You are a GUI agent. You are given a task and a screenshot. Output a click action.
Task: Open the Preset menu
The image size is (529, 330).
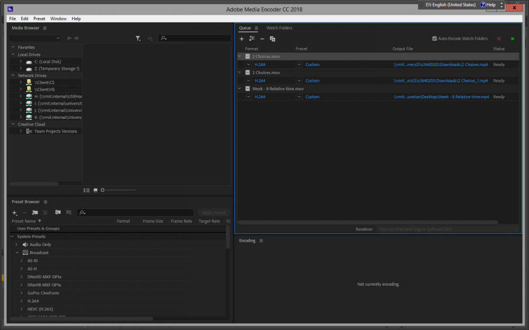(x=39, y=18)
